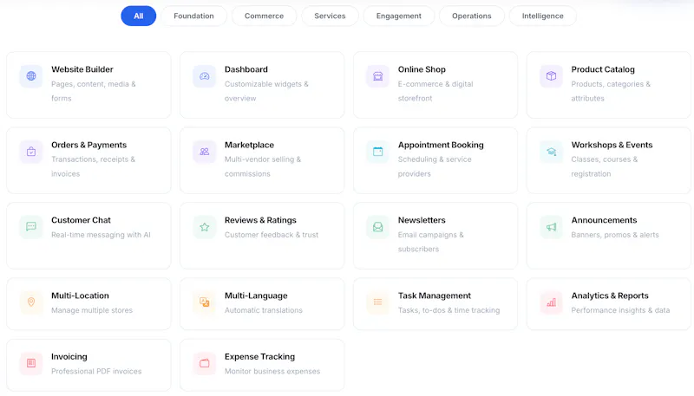Click the Appointment Booking calendar icon
This screenshot has height=396, width=694.
point(377,152)
